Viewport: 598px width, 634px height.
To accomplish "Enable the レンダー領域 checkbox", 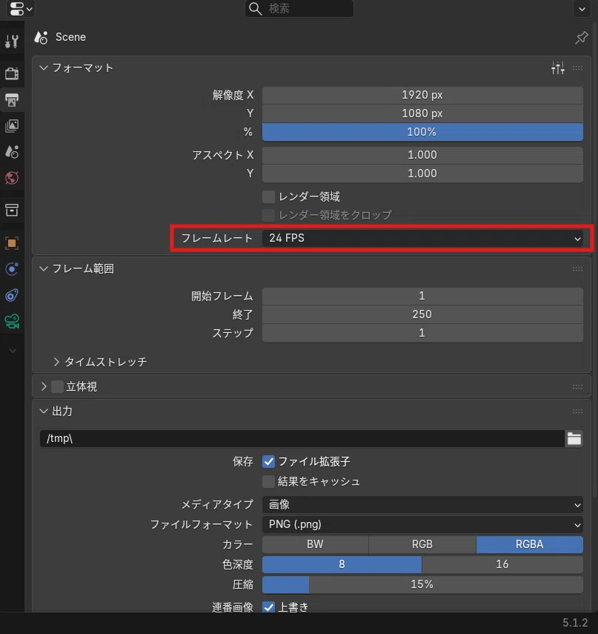I will click(x=268, y=197).
